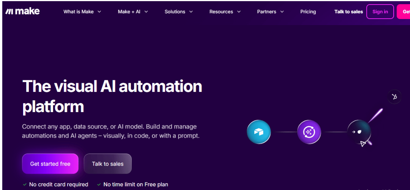The width and height of the screenshot is (410, 190).
Task: Select the blue Airtable box node icon
Action: [259, 132]
